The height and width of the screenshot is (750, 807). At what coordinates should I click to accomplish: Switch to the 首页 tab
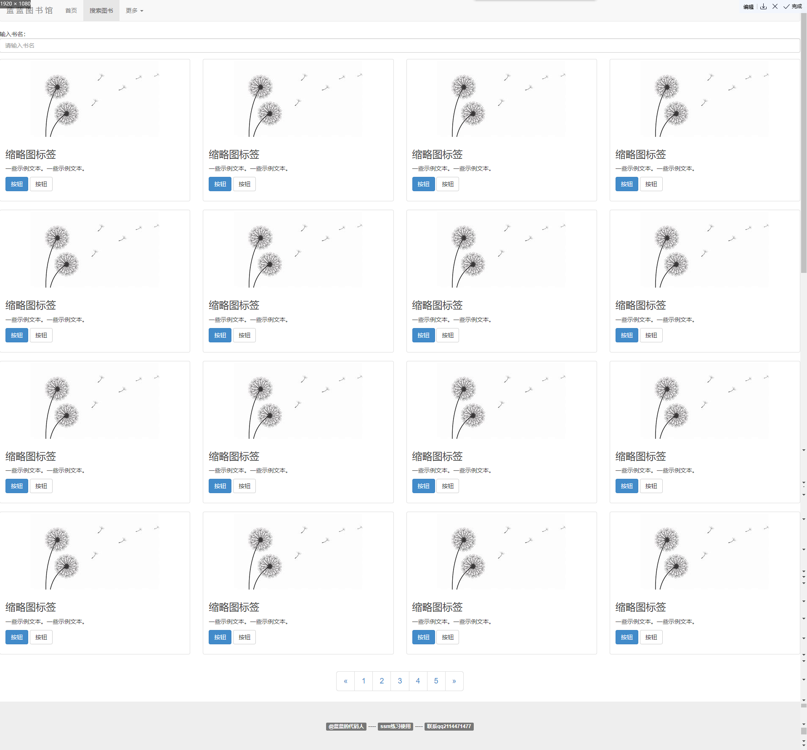point(71,11)
